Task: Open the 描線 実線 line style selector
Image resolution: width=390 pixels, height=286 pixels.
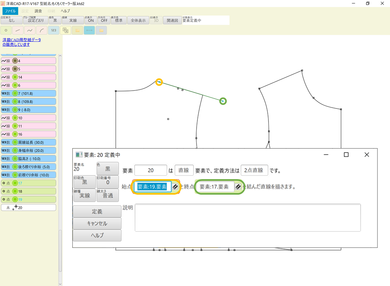Action: pos(73,20)
